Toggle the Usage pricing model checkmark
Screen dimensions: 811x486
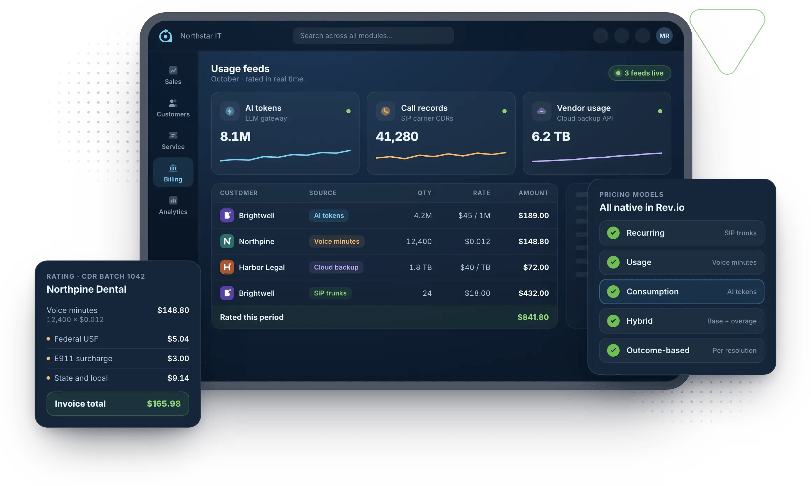click(x=613, y=262)
